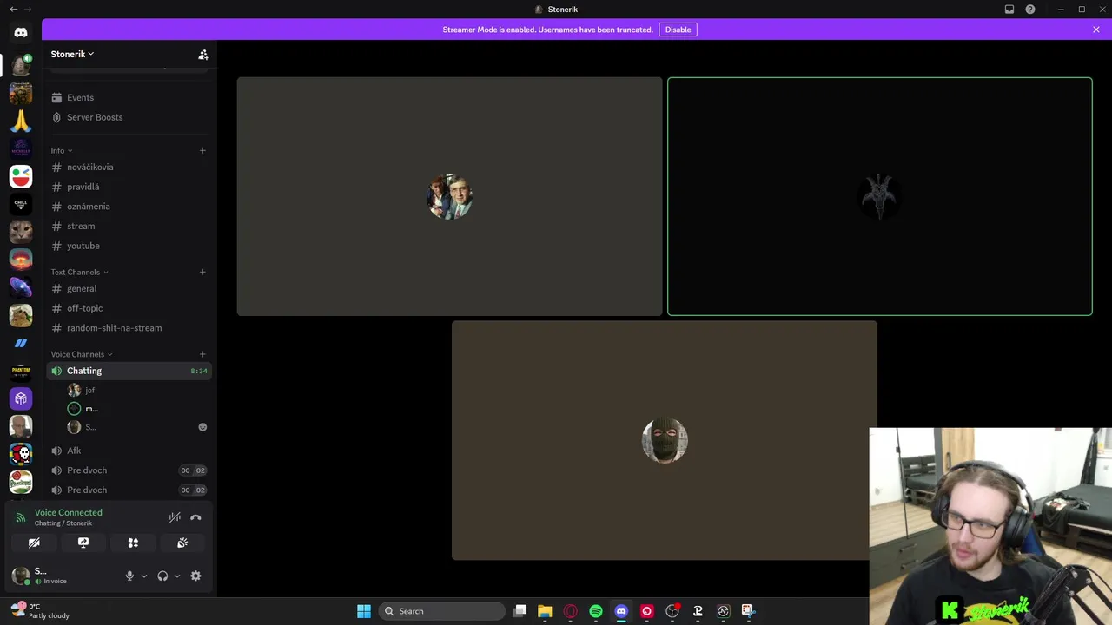Dismiss the Streamer Mode banner

point(1096,30)
